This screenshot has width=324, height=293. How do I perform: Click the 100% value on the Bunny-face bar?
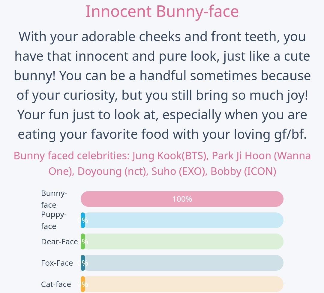[x=182, y=199]
